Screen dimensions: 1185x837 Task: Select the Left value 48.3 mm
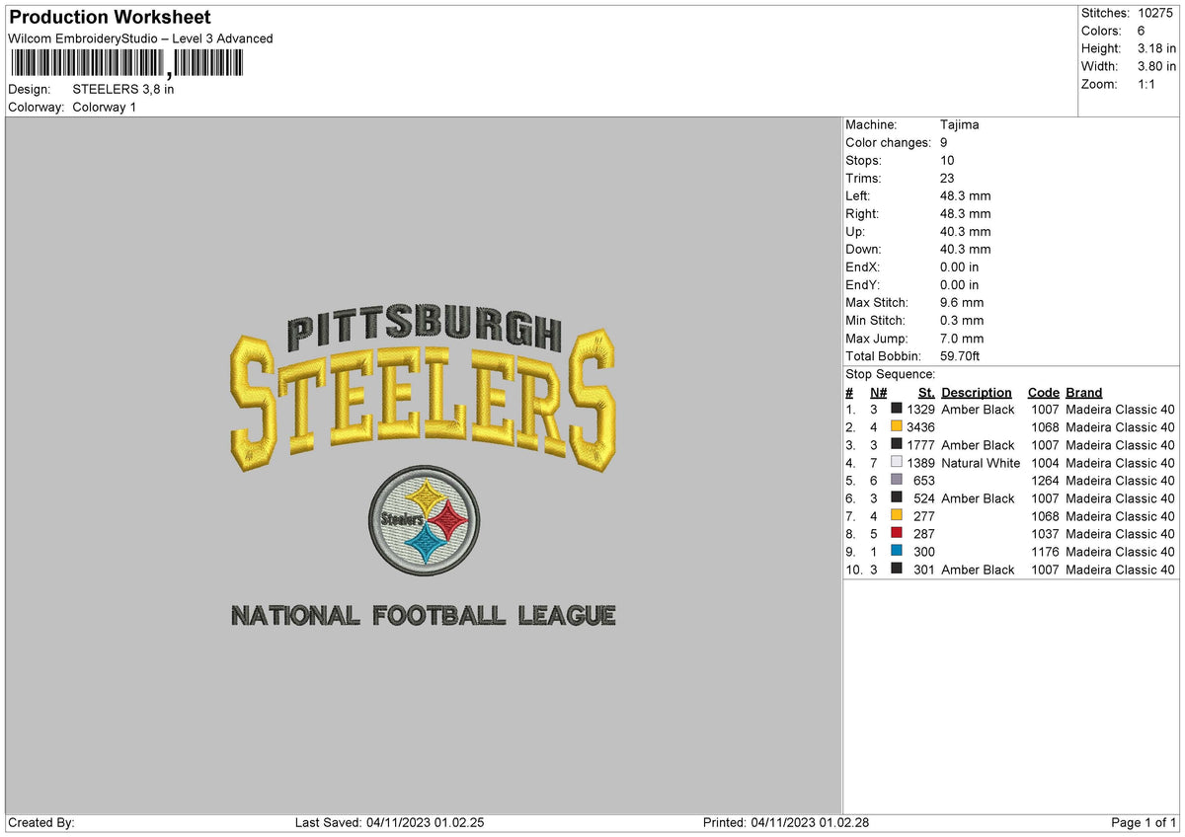click(x=966, y=195)
